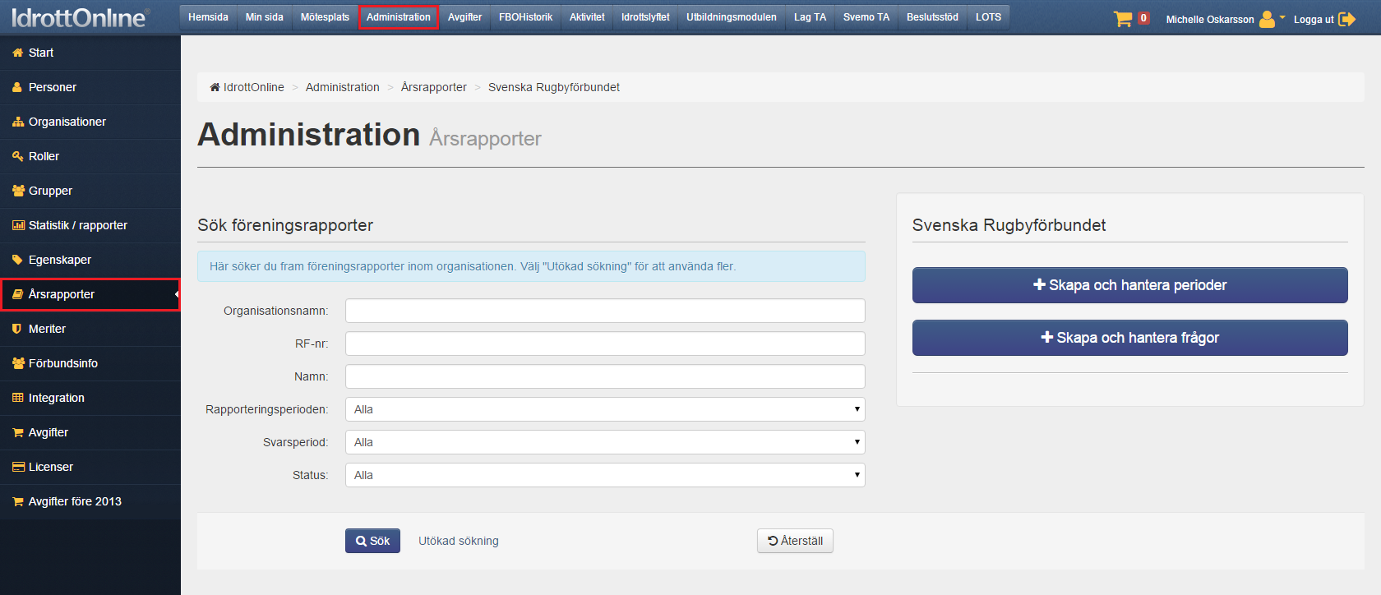This screenshot has height=595, width=1381.
Task: Open the Beslutsstöd tab
Action: (x=932, y=17)
